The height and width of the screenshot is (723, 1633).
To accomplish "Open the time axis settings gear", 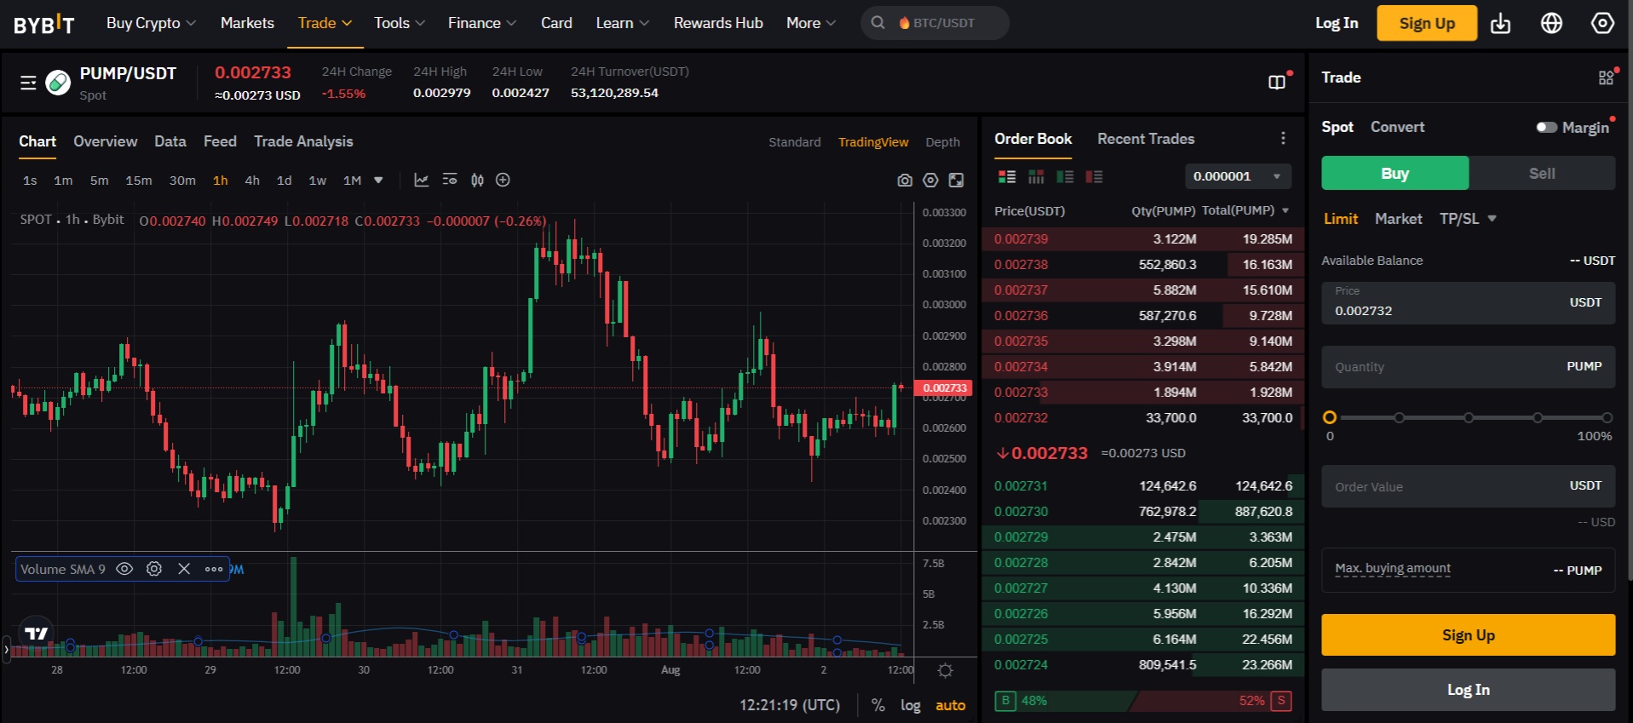I will click(945, 670).
